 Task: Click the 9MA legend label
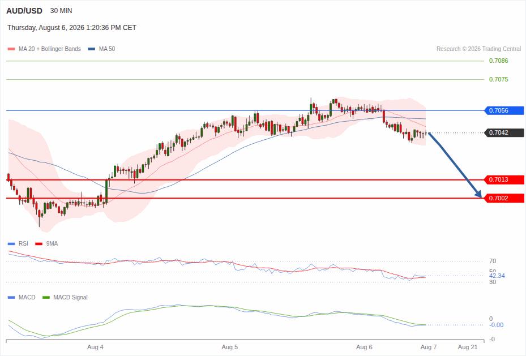(52, 244)
